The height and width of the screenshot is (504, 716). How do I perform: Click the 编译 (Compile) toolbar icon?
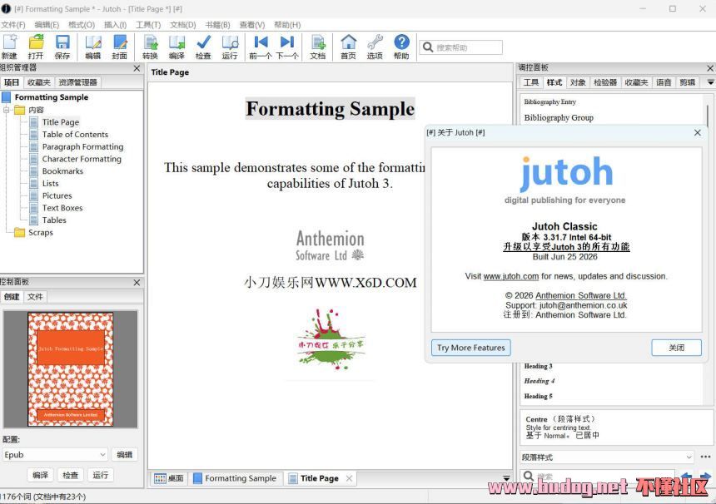click(177, 47)
